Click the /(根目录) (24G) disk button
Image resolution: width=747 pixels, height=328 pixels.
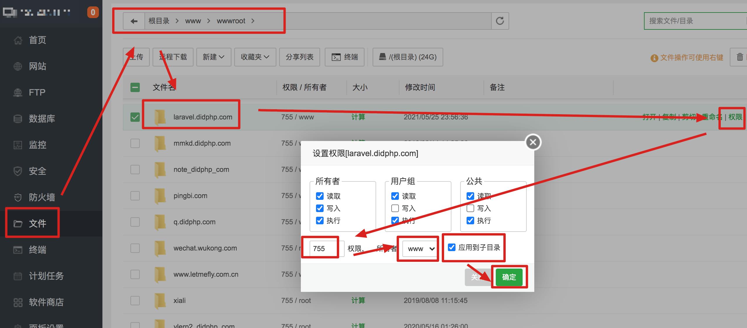click(408, 57)
